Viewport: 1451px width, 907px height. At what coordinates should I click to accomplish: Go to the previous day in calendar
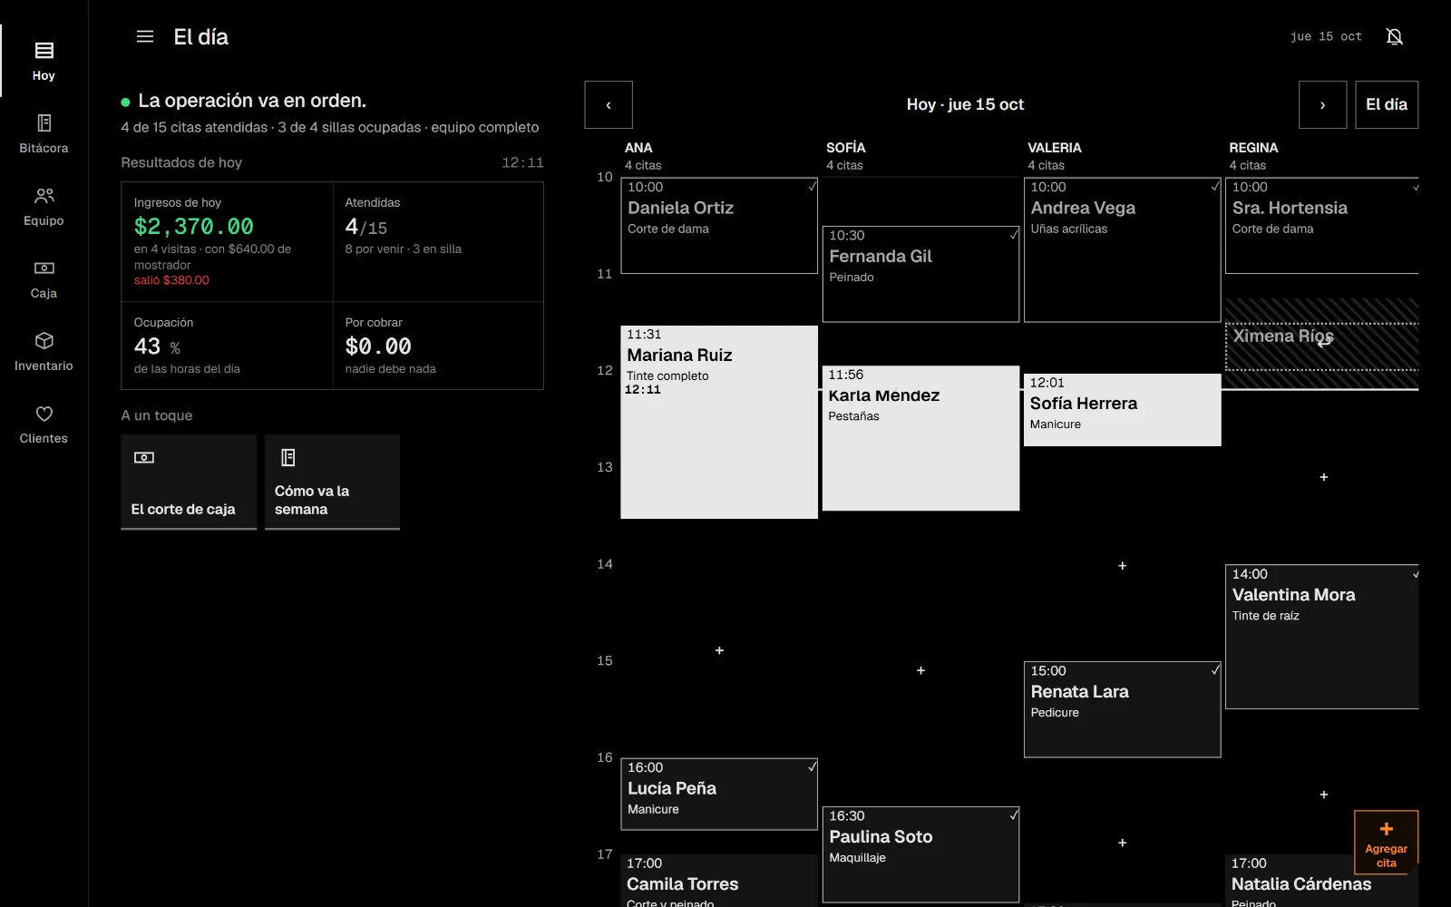click(609, 104)
